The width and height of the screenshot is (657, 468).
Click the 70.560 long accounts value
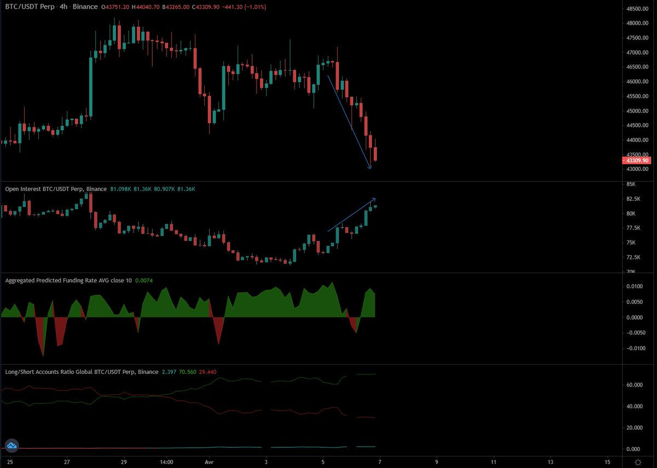(187, 372)
